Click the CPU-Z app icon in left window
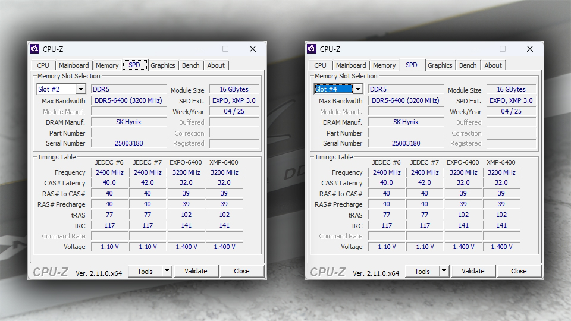571x321 pixels. [x=34, y=49]
